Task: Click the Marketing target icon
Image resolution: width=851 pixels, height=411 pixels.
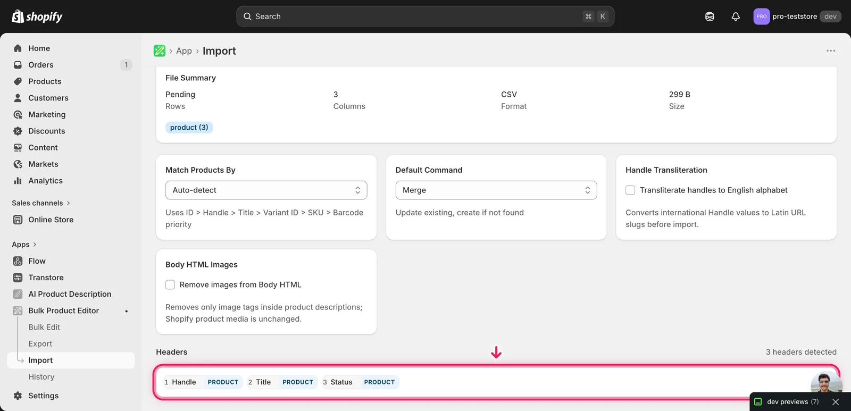Action: click(x=18, y=114)
